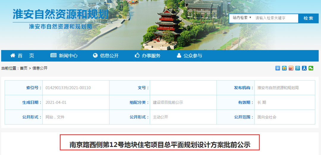Click the 公开范围 label cell
This screenshot has height=155, width=321.
(x=235, y=117)
